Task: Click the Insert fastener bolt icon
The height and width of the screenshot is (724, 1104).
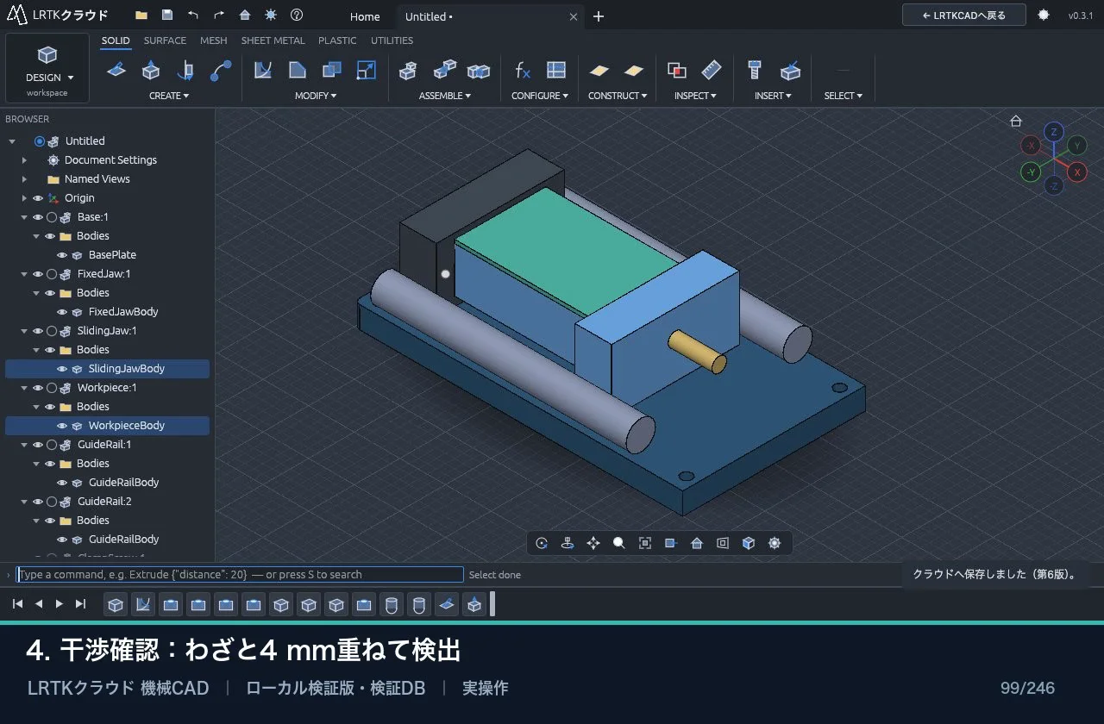Action: coord(755,71)
